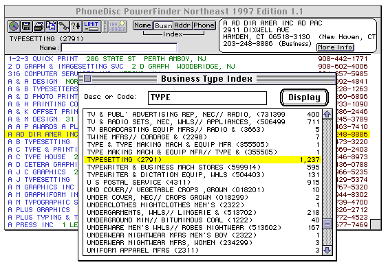
Task: Select UNDERGROUND MIN// BITUMINOUS COAL entry
Action: point(202,220)
